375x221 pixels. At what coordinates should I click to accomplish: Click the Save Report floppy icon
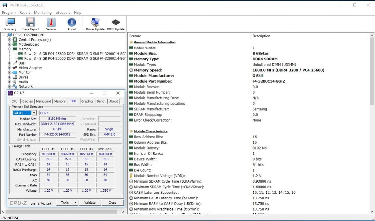coord(31,23)
